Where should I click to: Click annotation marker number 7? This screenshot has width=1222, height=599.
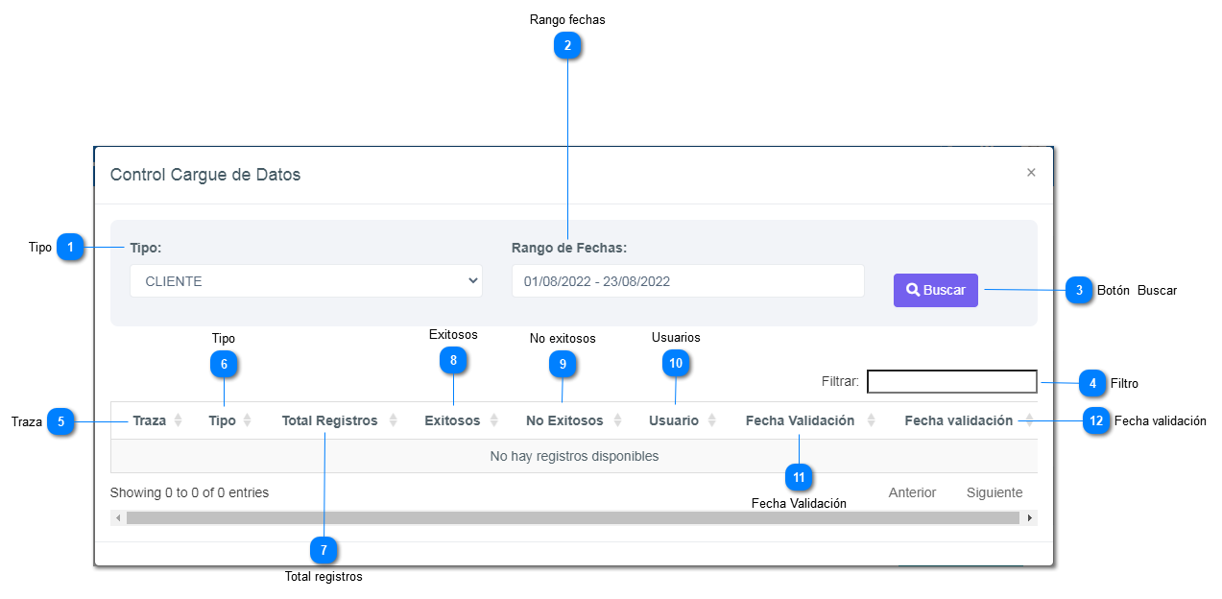[x=323, y=550]
